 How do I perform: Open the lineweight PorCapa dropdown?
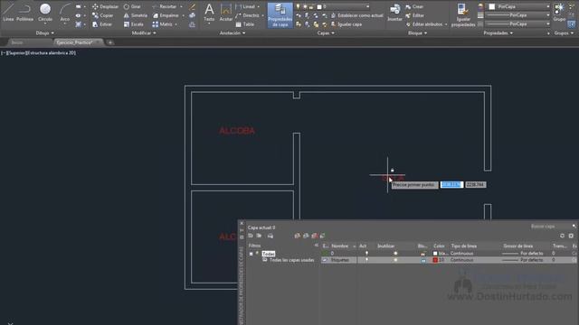547,15
